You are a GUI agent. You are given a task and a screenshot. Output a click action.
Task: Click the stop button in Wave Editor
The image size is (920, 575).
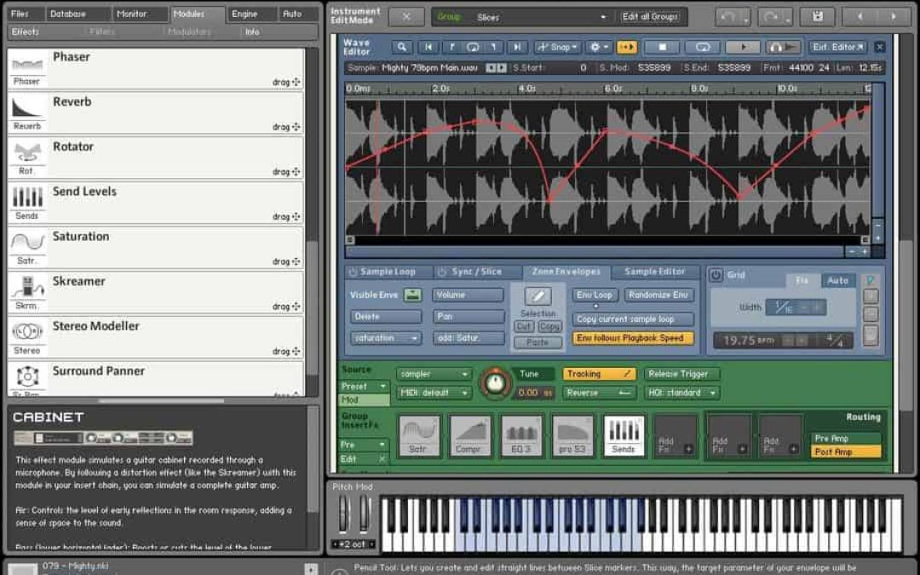(x=662, y=47)
